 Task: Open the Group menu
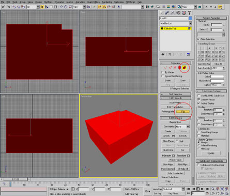point(22,2)
